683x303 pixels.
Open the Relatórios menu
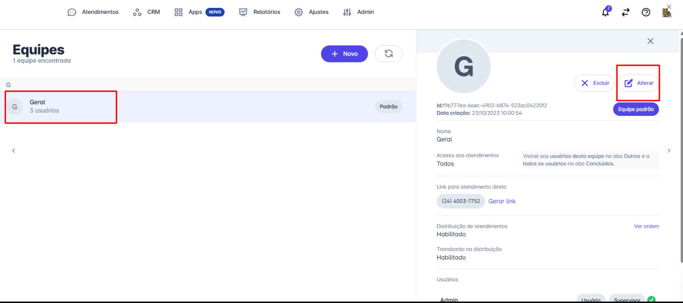(259, 12)
